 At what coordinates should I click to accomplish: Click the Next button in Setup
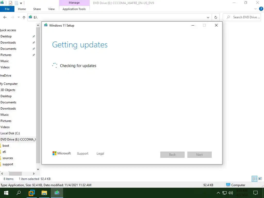click(200, 155)
